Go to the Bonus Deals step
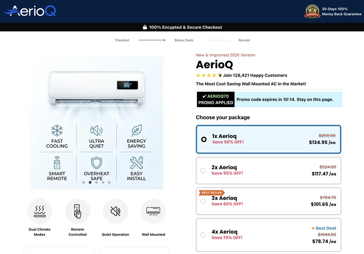 tap(184, 40)
